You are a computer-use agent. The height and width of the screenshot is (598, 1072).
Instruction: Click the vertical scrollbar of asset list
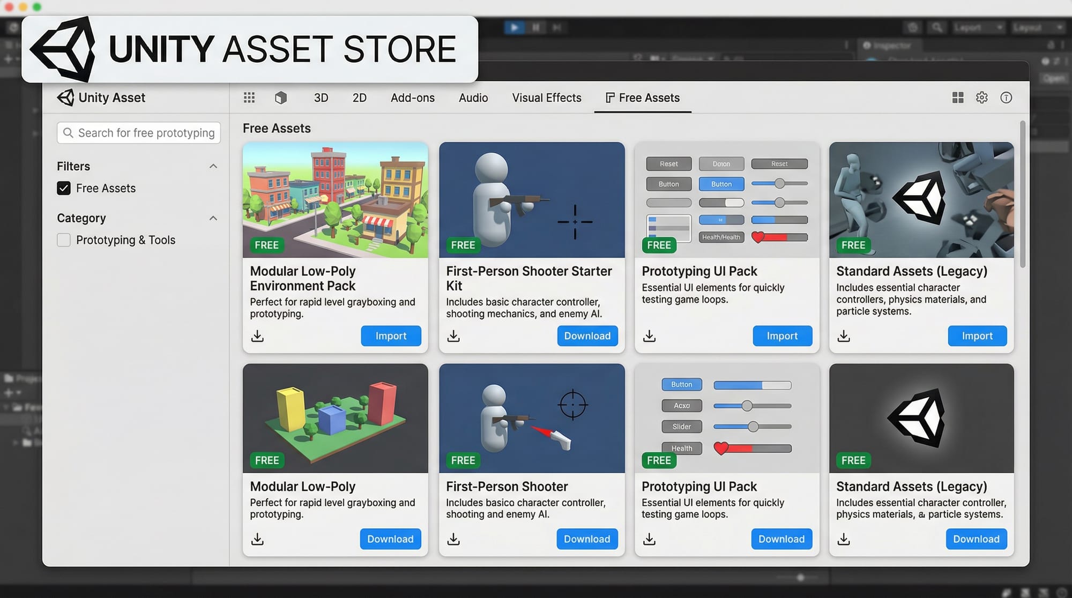[1022, 196]
